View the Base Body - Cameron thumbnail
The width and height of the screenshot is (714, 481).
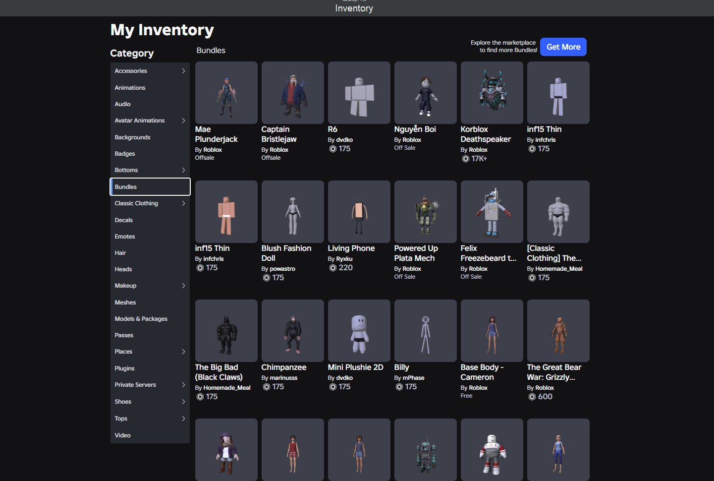[492, 331]
